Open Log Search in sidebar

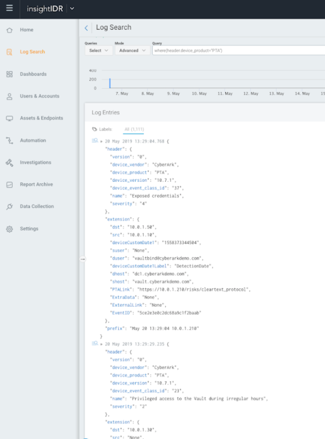tap(32, 52)
